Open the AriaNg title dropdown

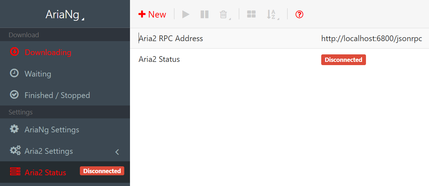point(65,14)
